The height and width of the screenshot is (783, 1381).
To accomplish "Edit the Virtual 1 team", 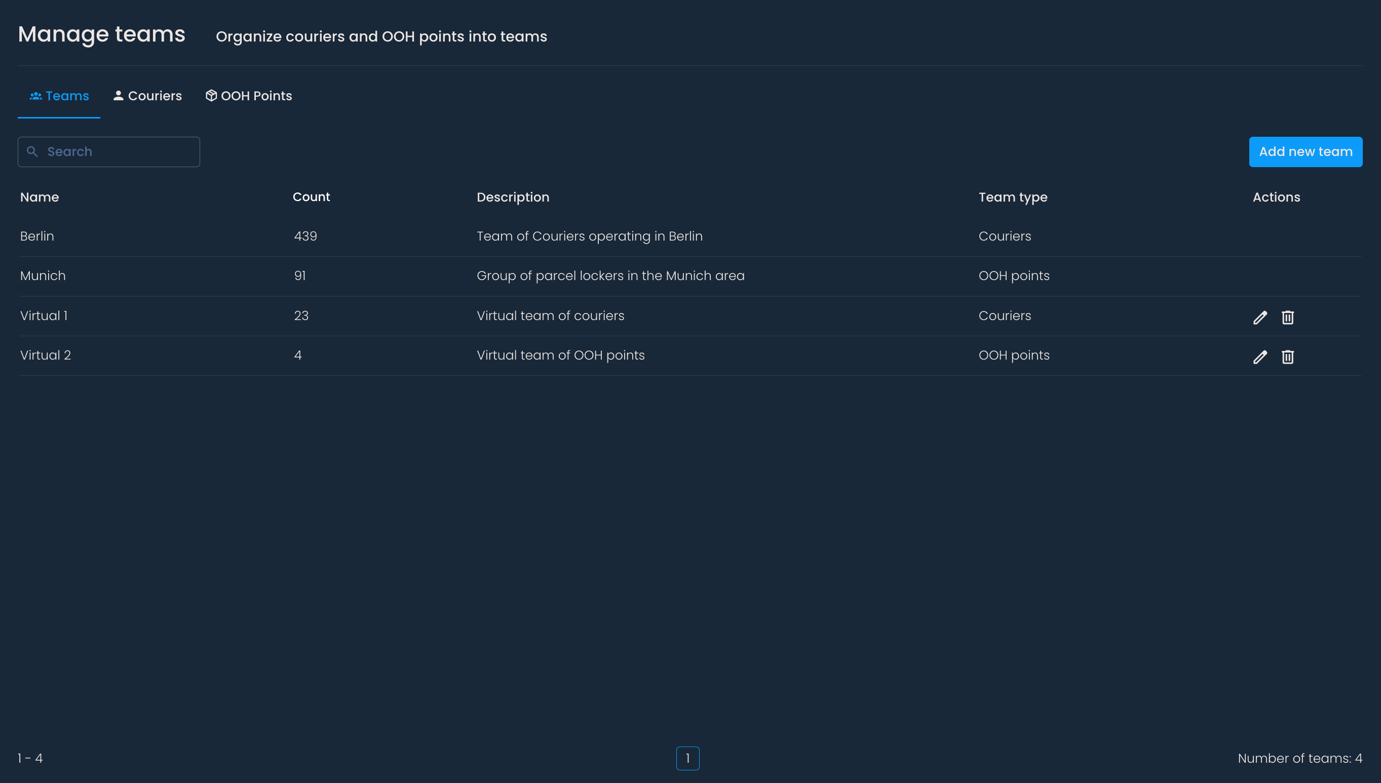I will click(x=1259, y=317).
